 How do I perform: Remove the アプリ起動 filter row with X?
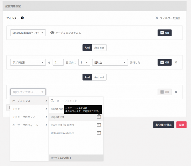176,62
